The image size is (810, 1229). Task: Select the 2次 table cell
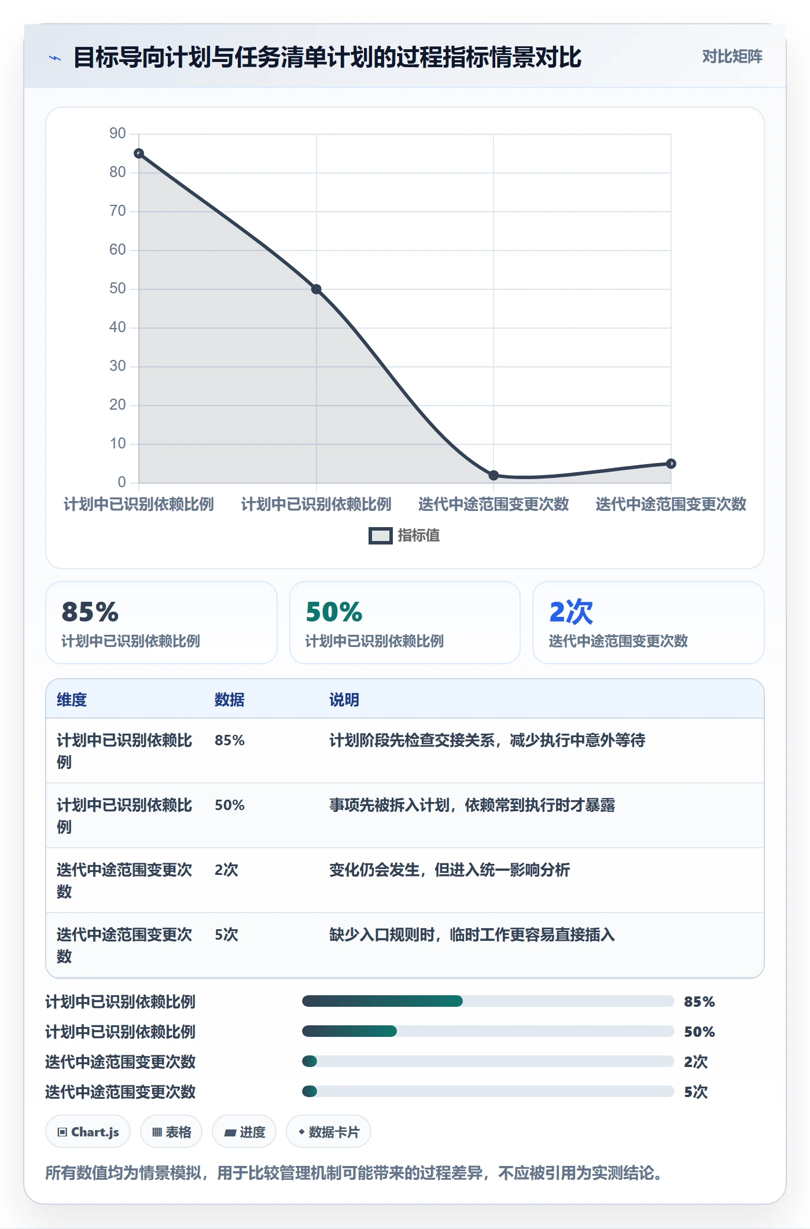[x=226, y=870]
